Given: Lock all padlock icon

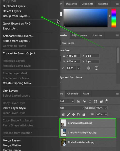Looking at the screenshot, I should [84, 114].
